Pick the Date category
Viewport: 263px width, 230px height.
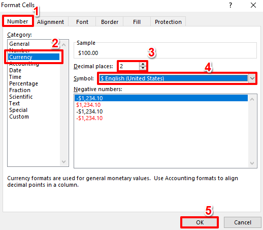coord(15,70)
